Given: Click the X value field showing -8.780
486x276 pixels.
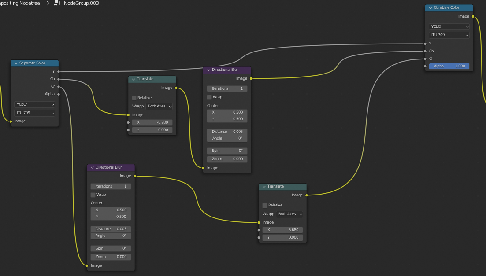Looking at the screenshot, I should (152, 122).
